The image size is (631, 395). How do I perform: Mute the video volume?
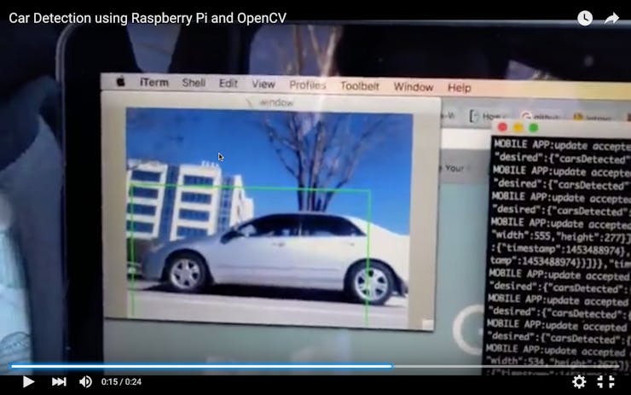point(85,381)
